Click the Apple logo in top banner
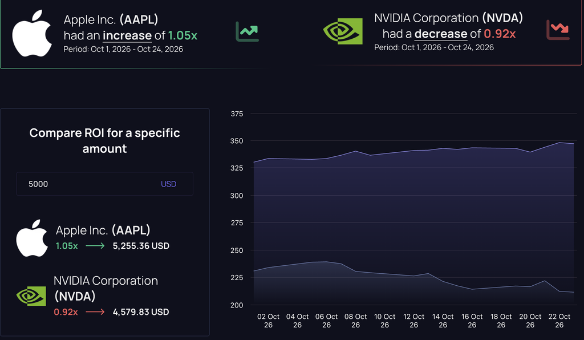 [32, 33]
